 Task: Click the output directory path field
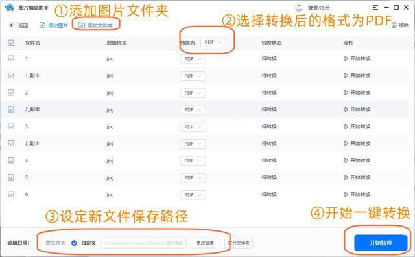click(144, 243)
